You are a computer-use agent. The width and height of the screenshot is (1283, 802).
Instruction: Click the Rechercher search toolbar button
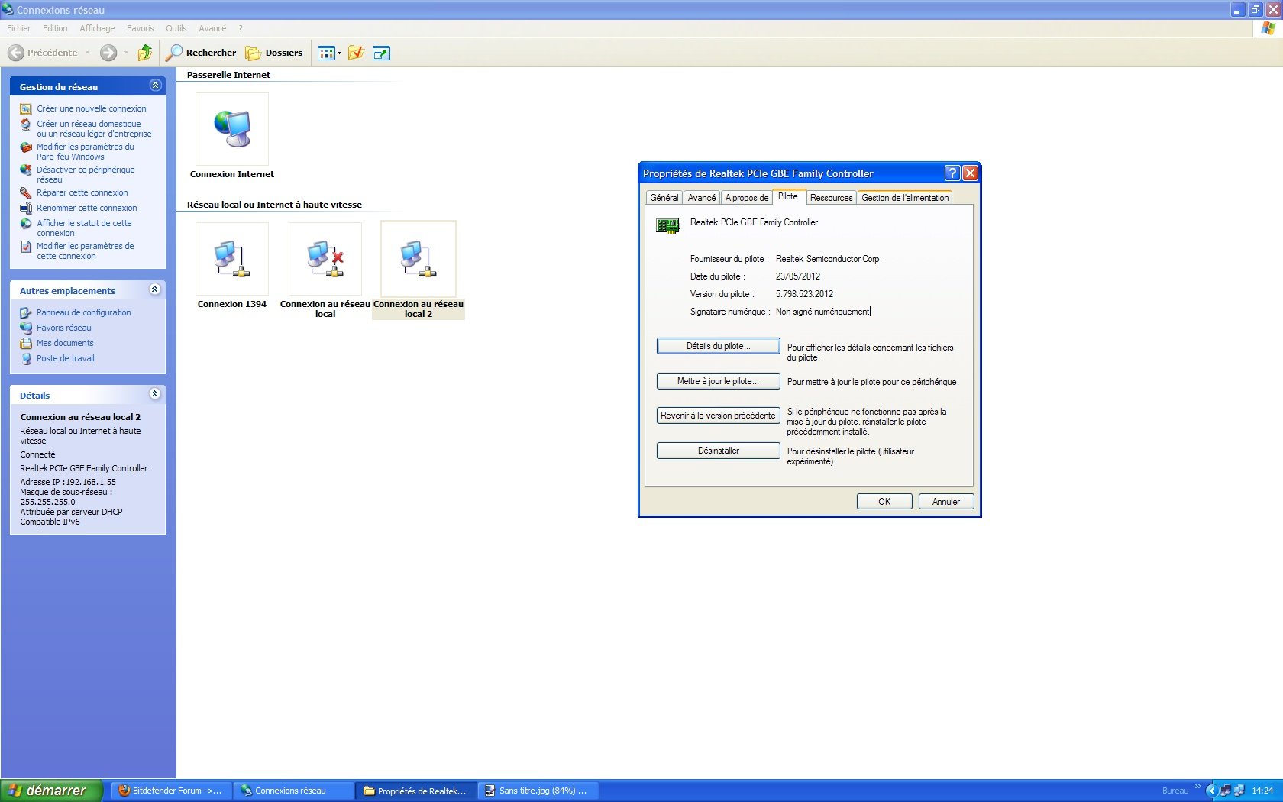coord(202,53)
